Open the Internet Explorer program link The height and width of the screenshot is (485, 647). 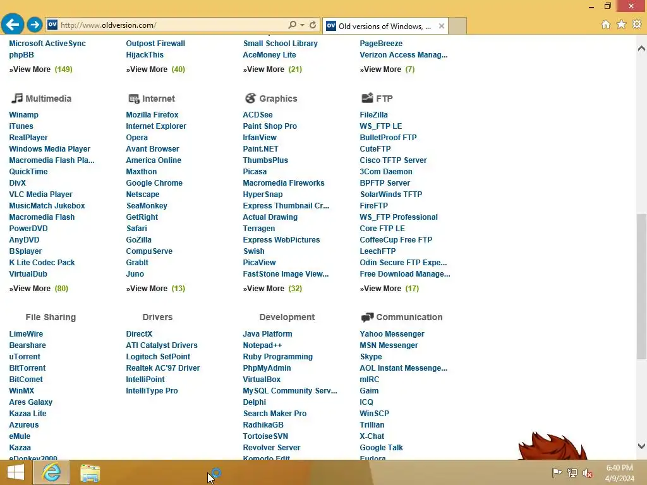[156, 126]
